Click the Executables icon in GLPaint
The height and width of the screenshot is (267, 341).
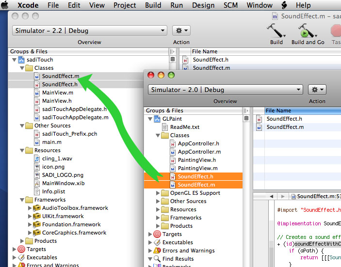click(157, 242)
